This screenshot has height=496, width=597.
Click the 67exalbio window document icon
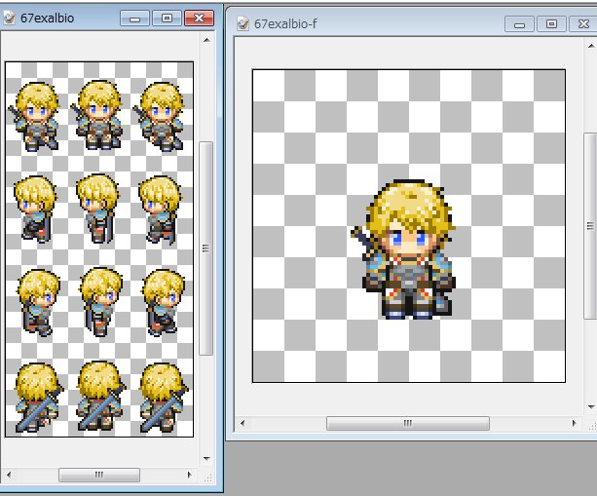click(x=9, y=18)
